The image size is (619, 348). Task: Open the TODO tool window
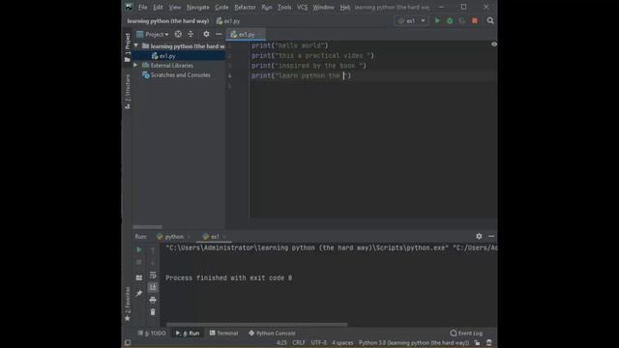click(152, 333)
